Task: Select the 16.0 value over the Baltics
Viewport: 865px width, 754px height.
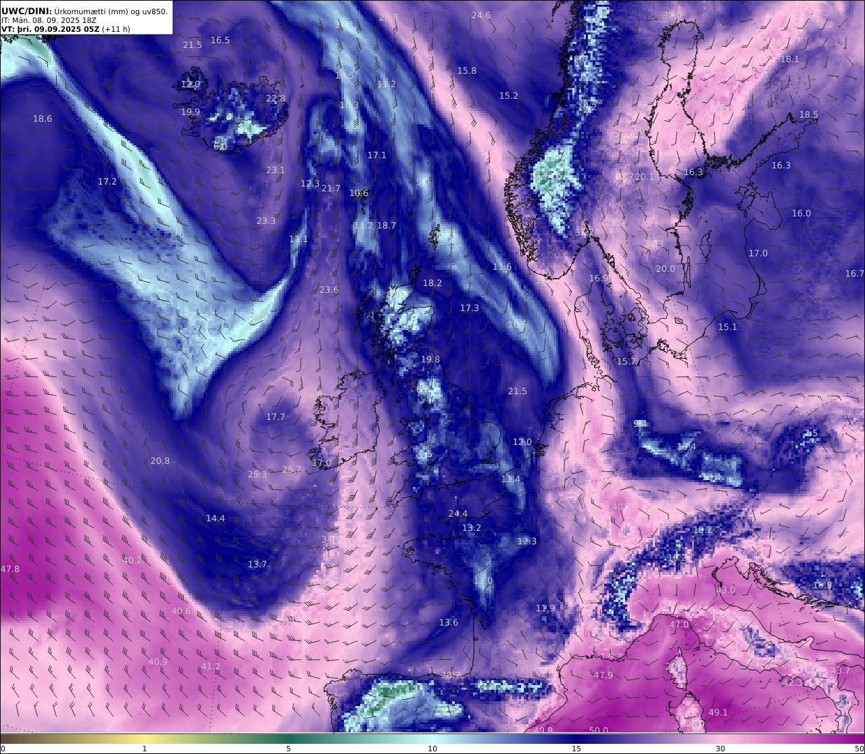Action: [801, 213]
